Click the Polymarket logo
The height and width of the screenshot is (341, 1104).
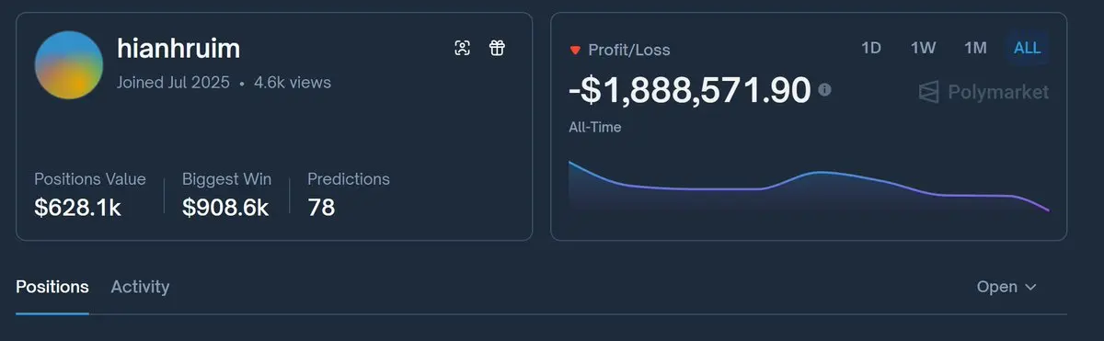click(x=983, y=92)
